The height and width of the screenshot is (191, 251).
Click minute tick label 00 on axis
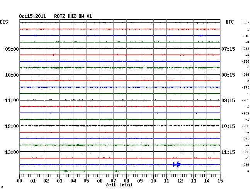click(x=20, y=181)
